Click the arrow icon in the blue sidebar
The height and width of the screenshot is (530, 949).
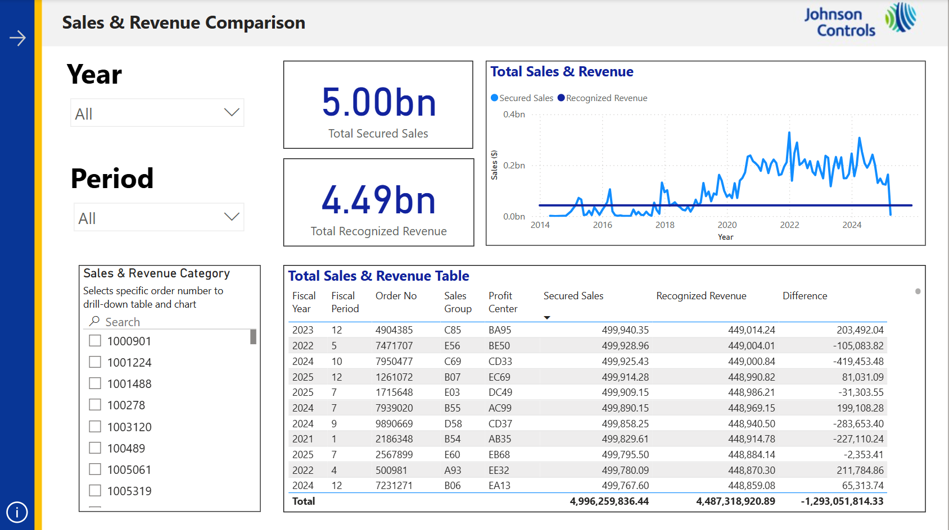17,38
